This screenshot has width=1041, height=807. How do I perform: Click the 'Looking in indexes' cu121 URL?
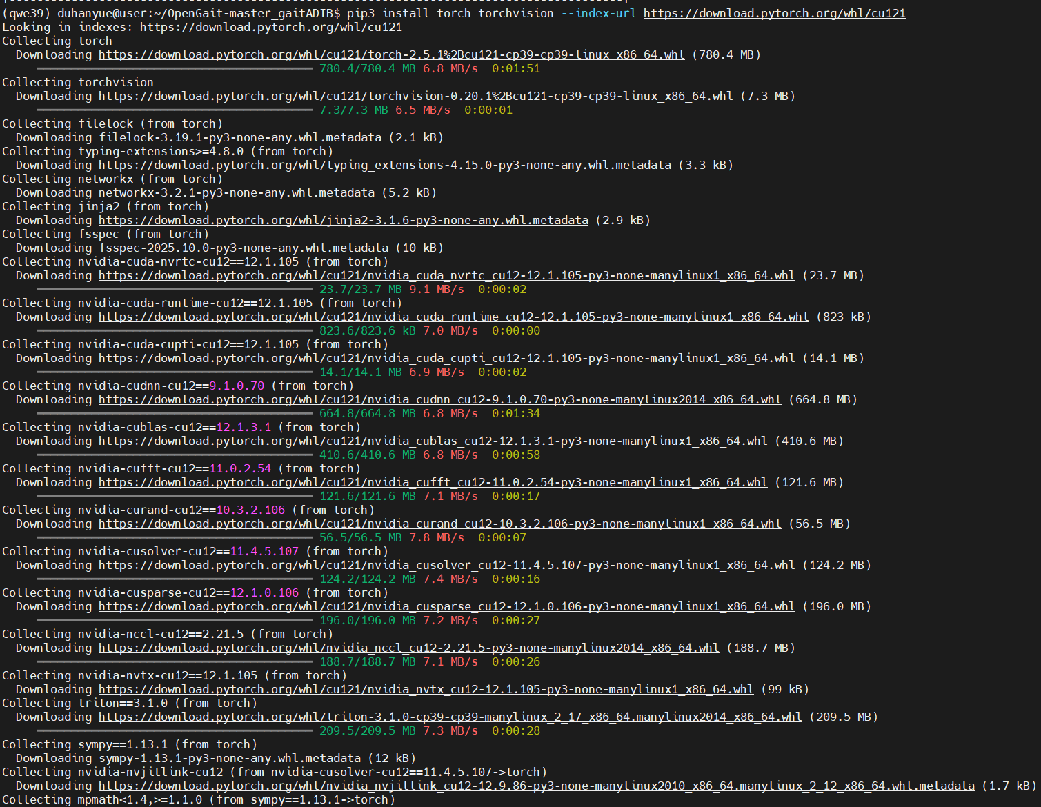pos(270,27)
